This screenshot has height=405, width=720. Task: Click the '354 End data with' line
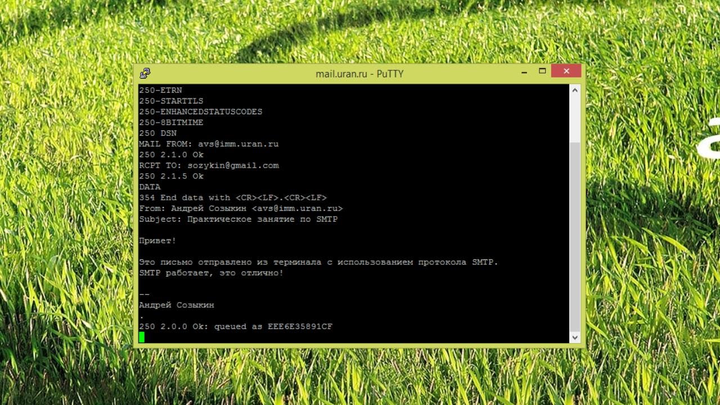click(233, 197)
